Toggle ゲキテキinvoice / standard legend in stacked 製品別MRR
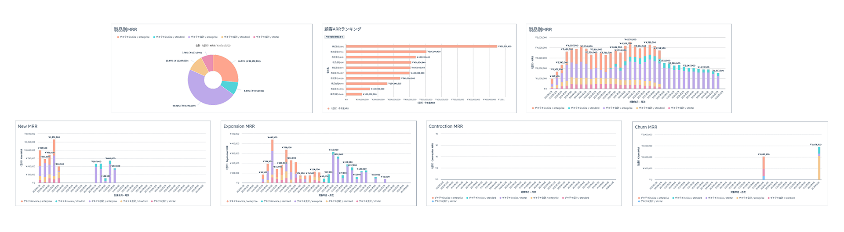Image resolution: width=844 pixels, height=232 pixels. pos(584,108)
